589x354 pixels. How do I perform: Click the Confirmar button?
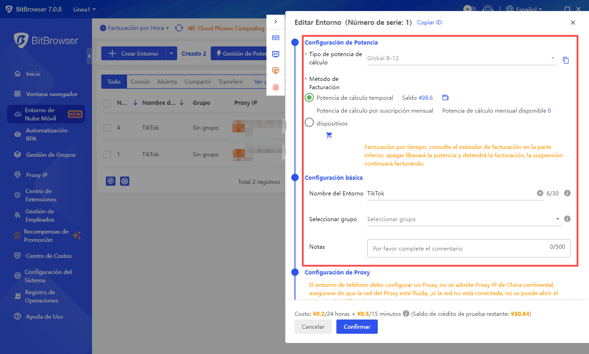[x=357, y=327]
